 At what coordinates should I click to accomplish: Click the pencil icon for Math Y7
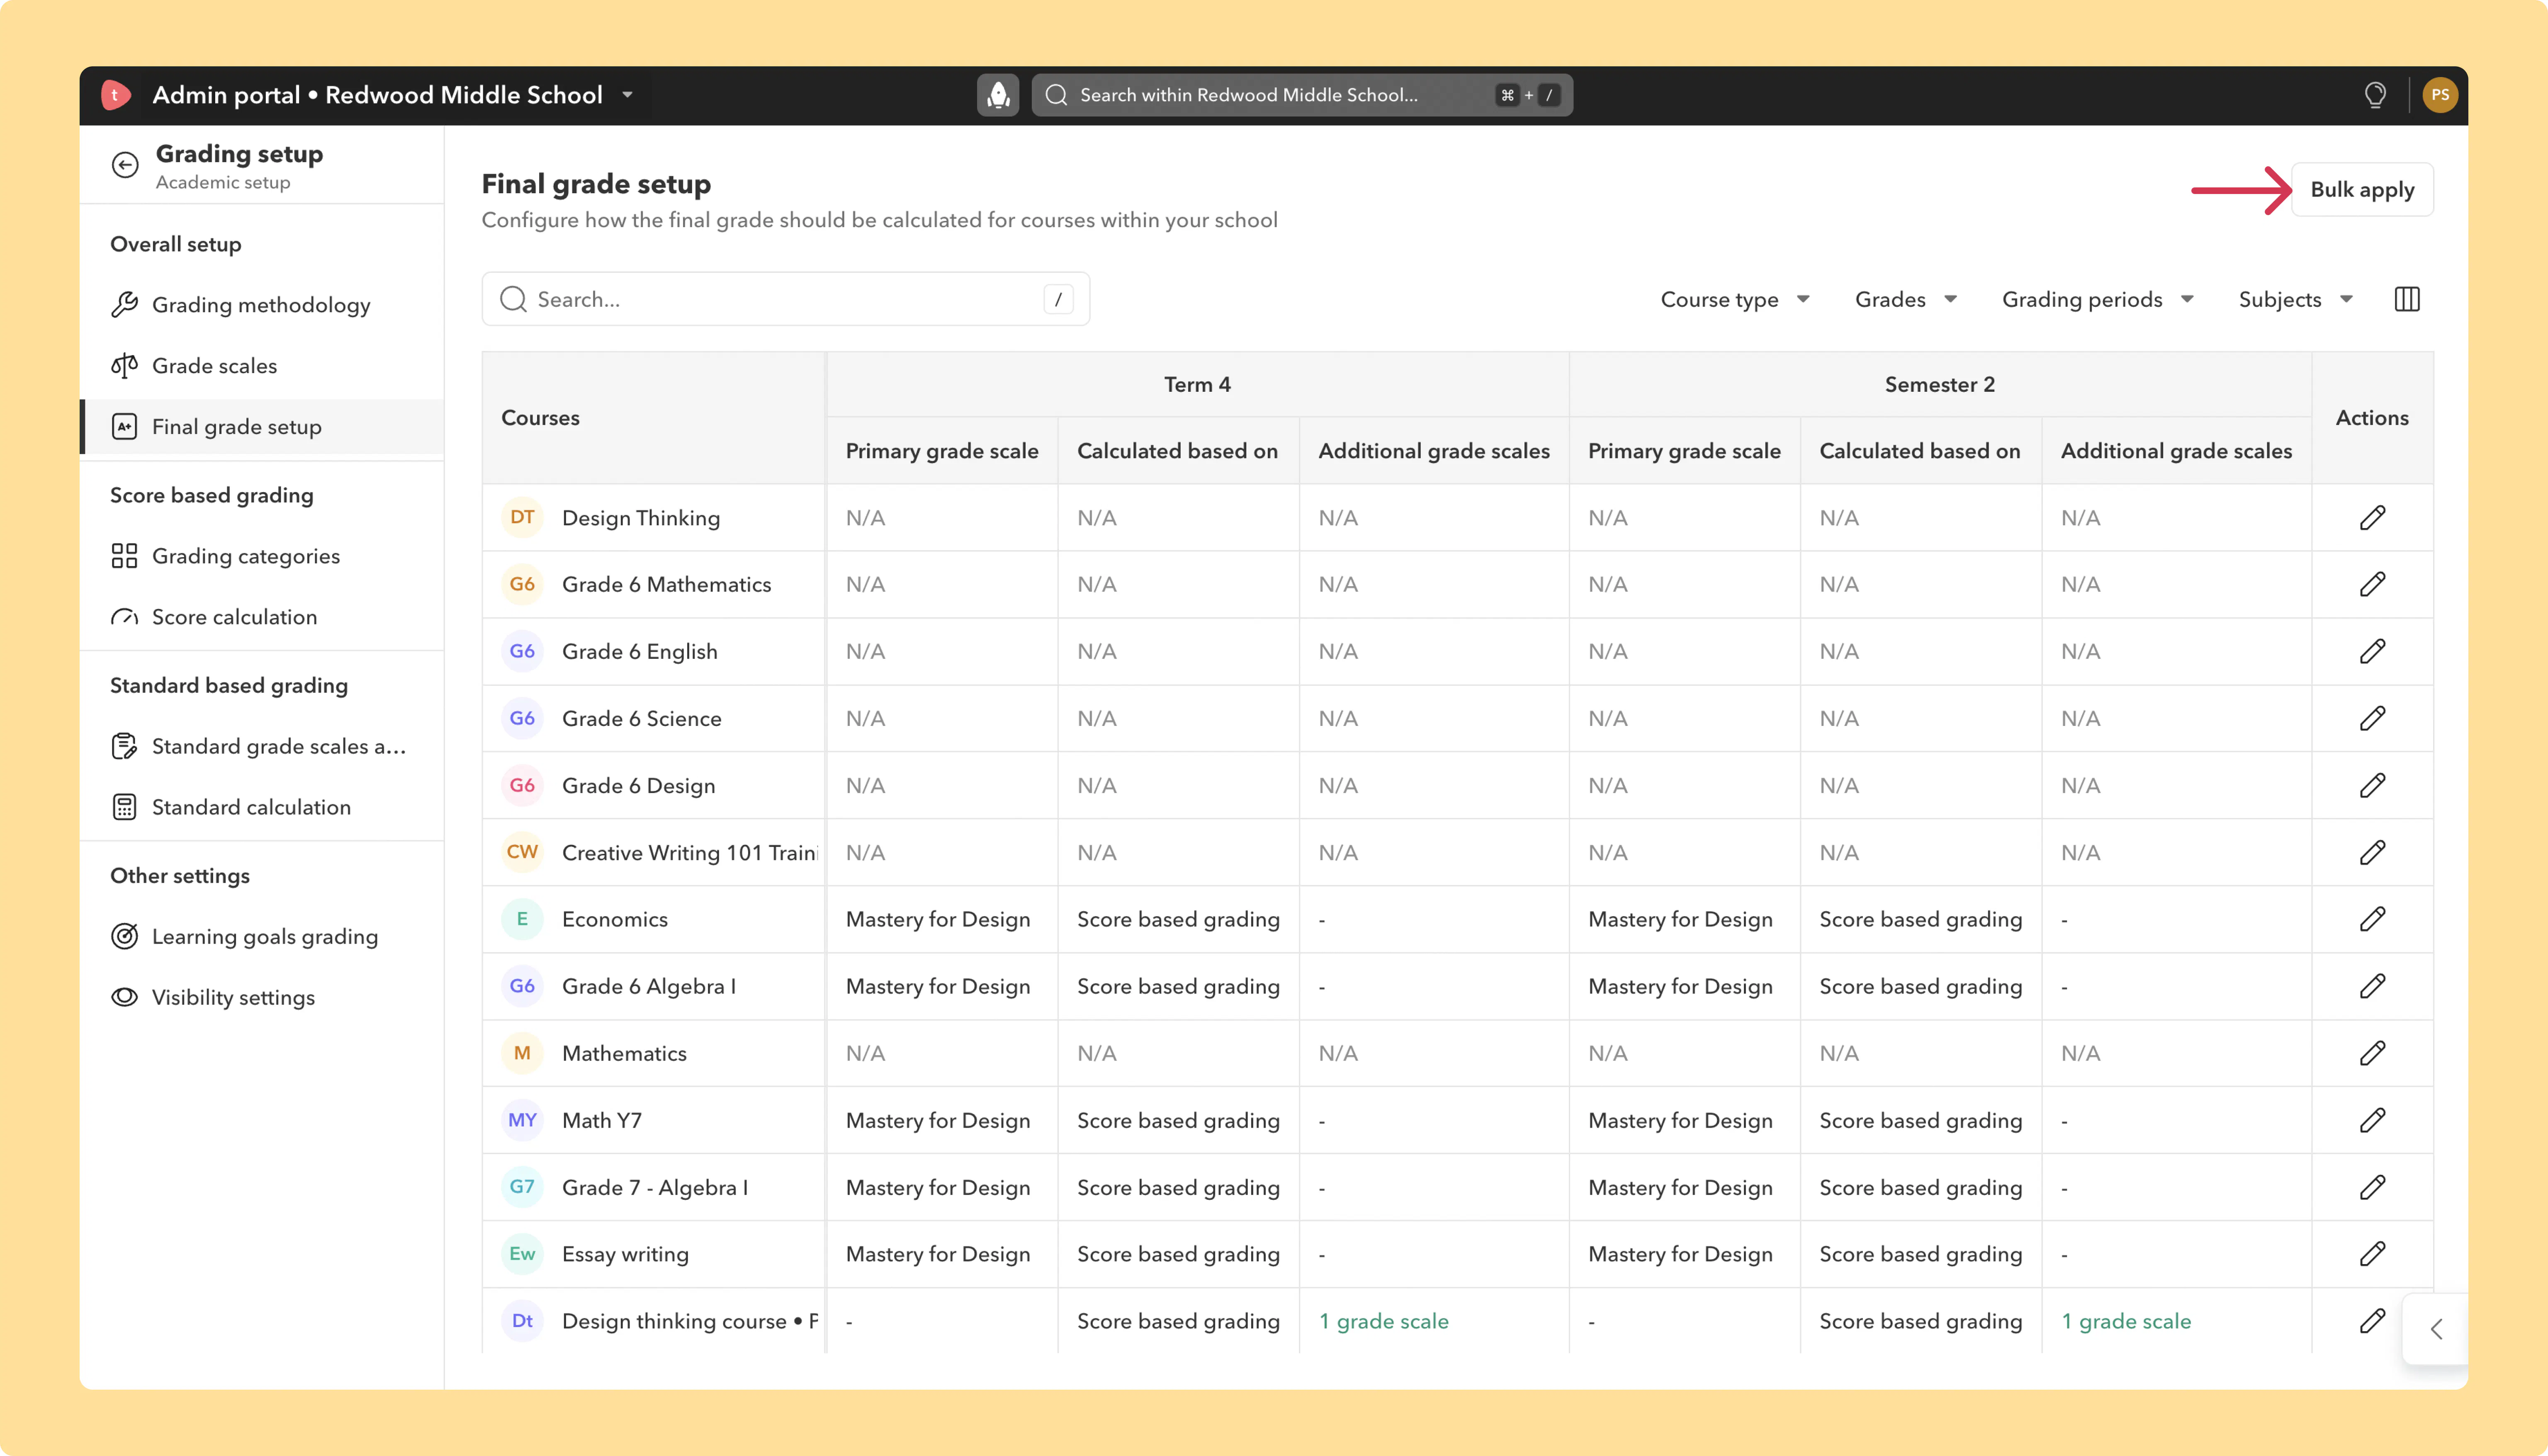[x=2372, y=1120]
